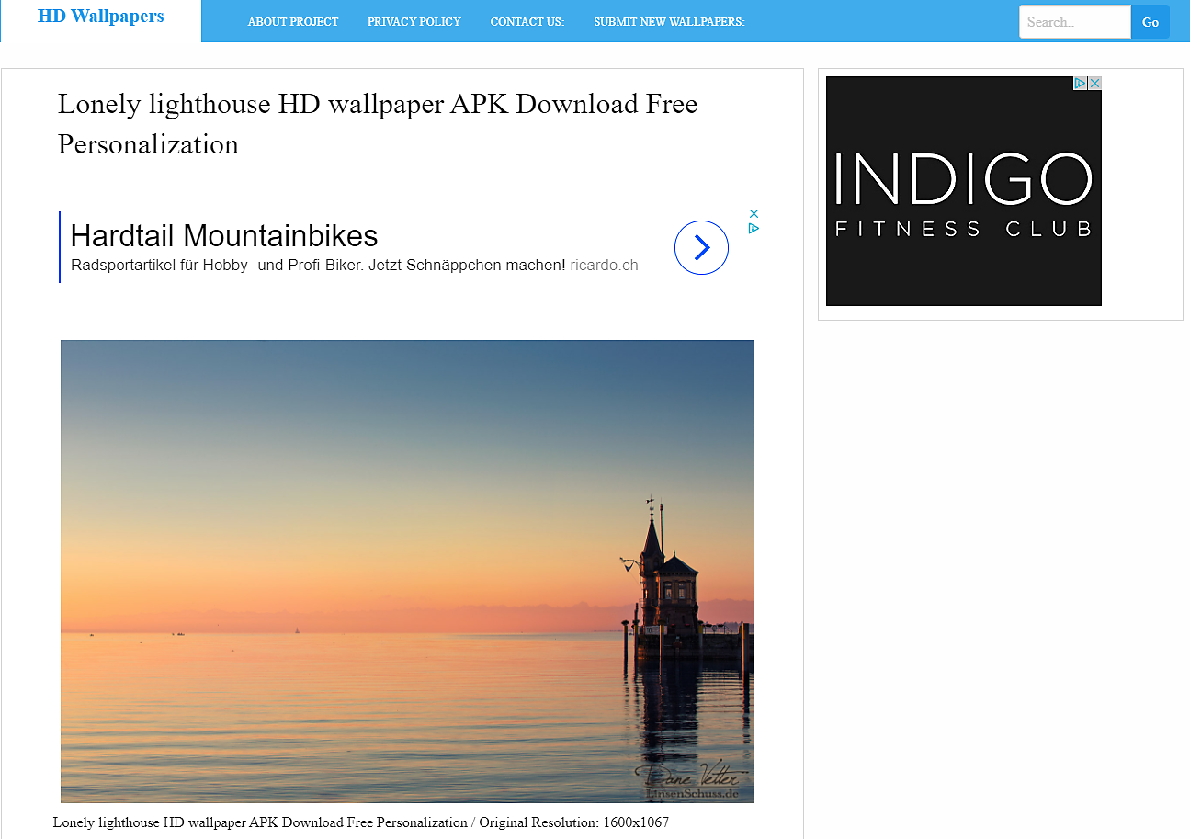
Task: Click the Hardtail Mountainbikes ad headline
Action: click(x=224, y=236)
